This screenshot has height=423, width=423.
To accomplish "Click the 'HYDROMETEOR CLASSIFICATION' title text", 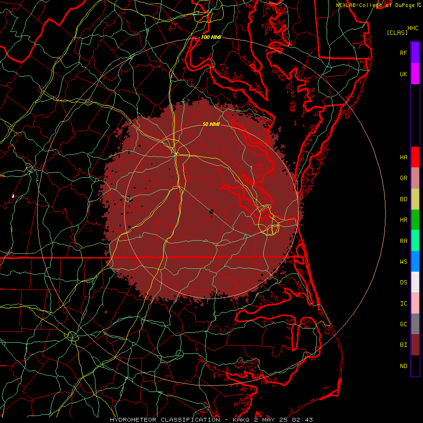I will click(165, 420).
